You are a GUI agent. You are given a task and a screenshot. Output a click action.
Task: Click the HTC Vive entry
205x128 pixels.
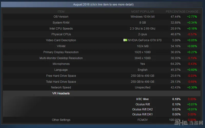pyautogui.click(x=142, y=99)
